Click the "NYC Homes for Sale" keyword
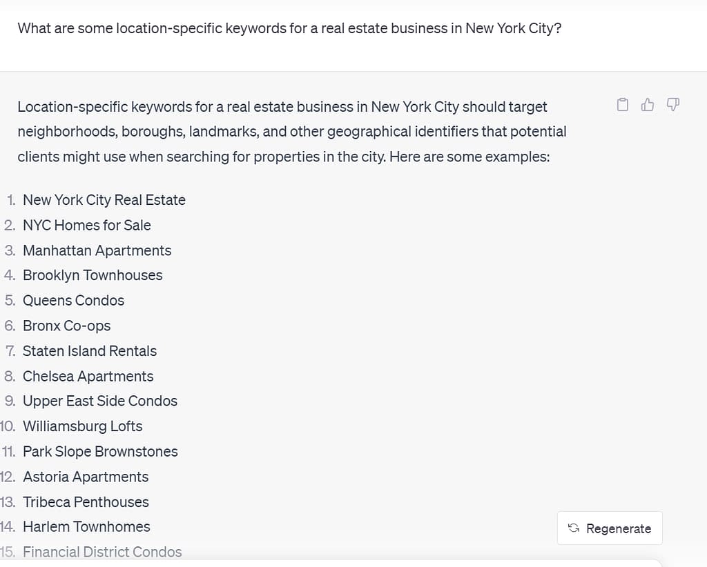This screenshot has height=567, width=707. [86, 225]
